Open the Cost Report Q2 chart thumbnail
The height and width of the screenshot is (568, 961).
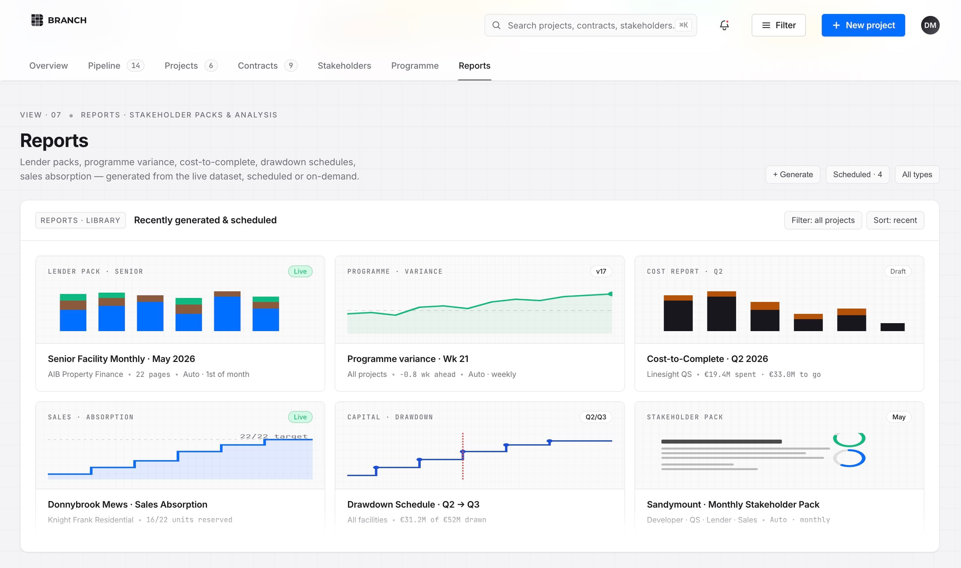pos(779,300)
